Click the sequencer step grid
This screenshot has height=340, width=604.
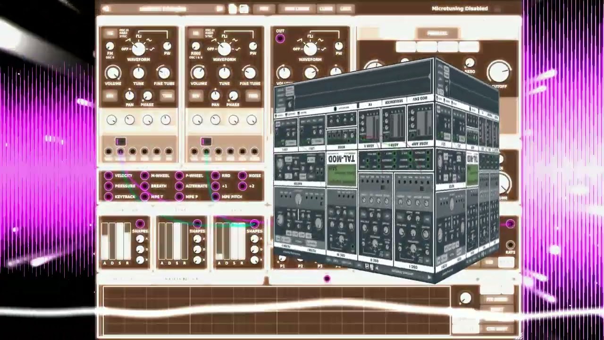tap(276, 310)
